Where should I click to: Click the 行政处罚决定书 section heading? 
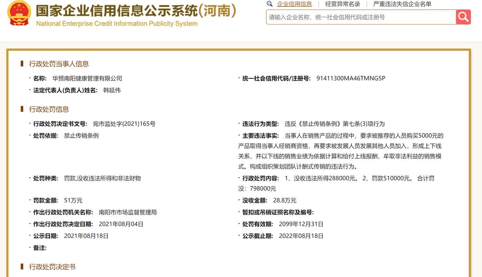(x=52, y=267)
